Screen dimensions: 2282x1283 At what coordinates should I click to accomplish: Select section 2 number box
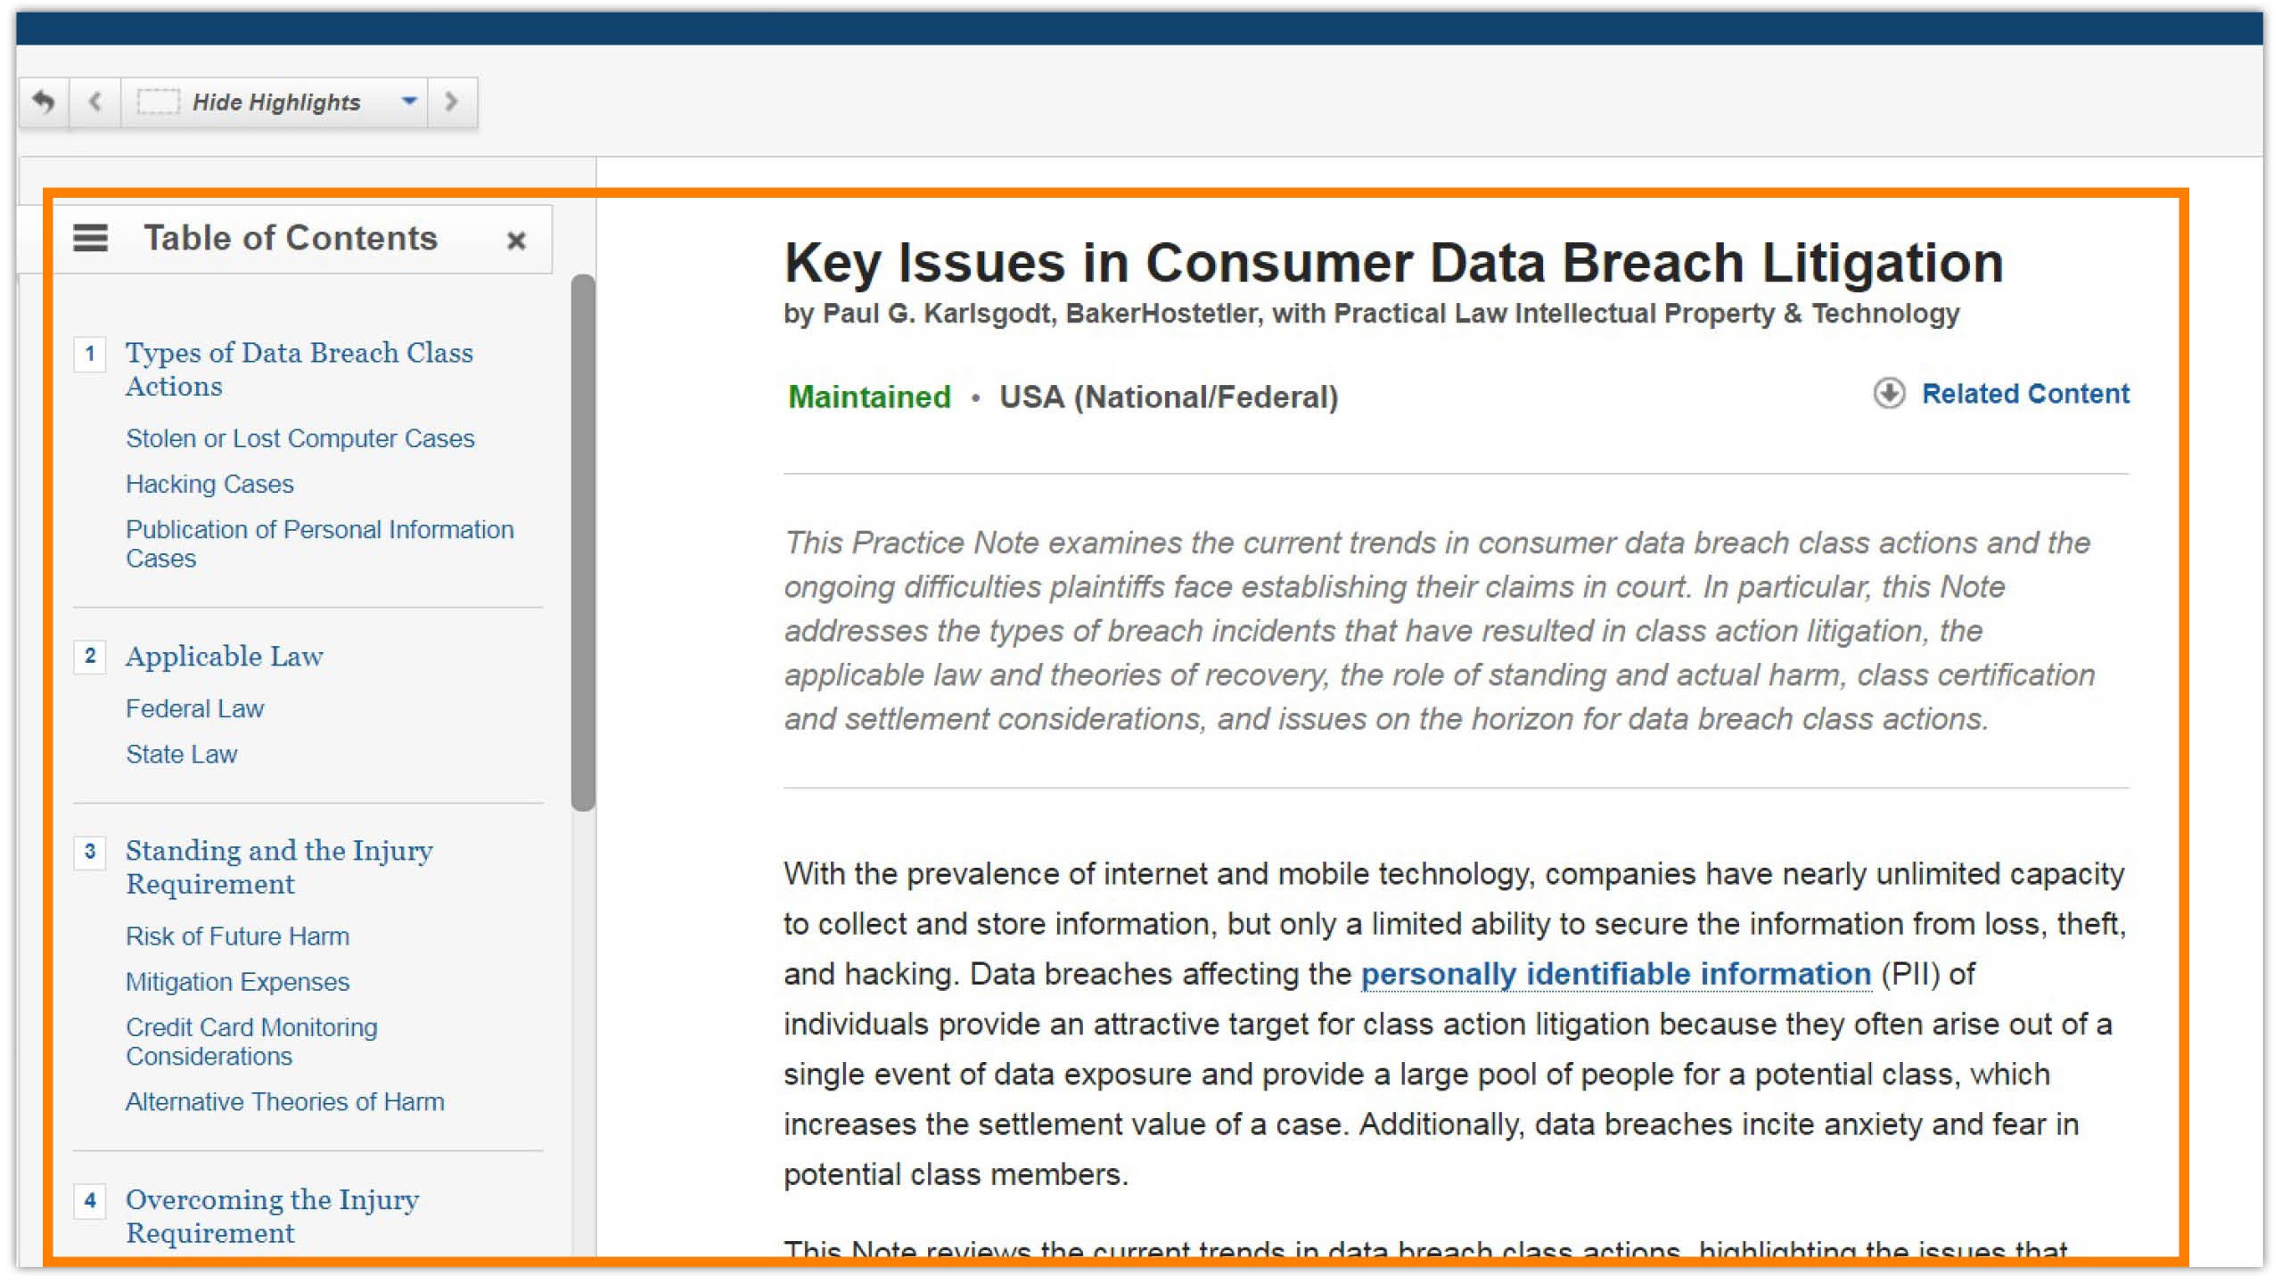coord(90,657)
